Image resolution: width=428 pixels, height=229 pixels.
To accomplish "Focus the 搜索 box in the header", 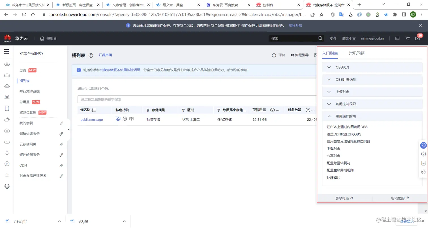I will [293, 38].
